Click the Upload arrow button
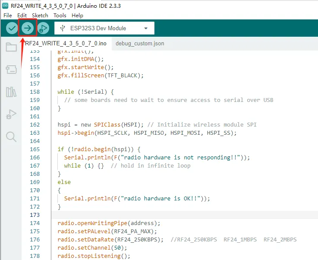 [28, 28]
